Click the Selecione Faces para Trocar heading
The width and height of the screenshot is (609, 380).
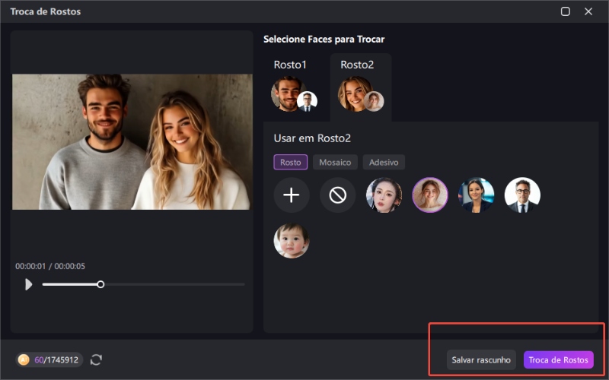coord(324,40)
